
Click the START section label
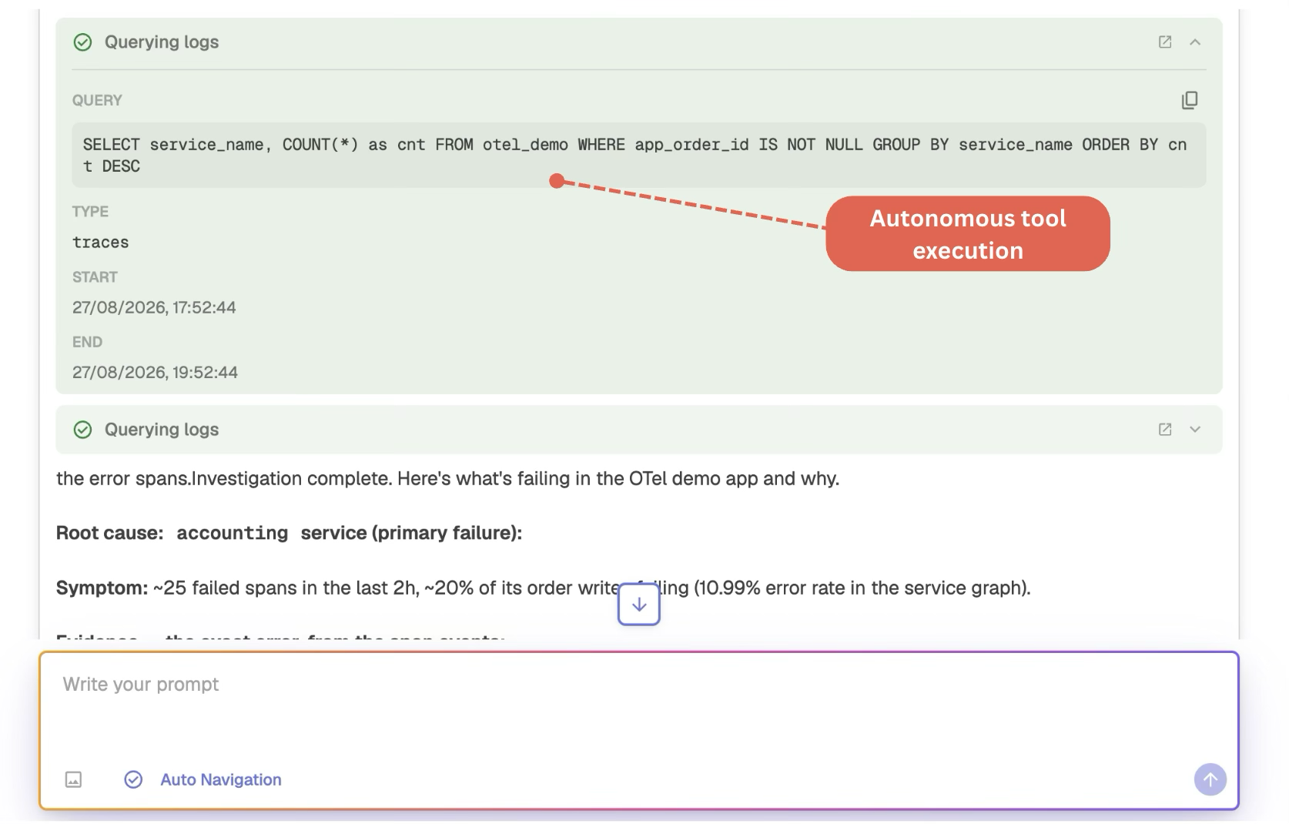(95, 276)
